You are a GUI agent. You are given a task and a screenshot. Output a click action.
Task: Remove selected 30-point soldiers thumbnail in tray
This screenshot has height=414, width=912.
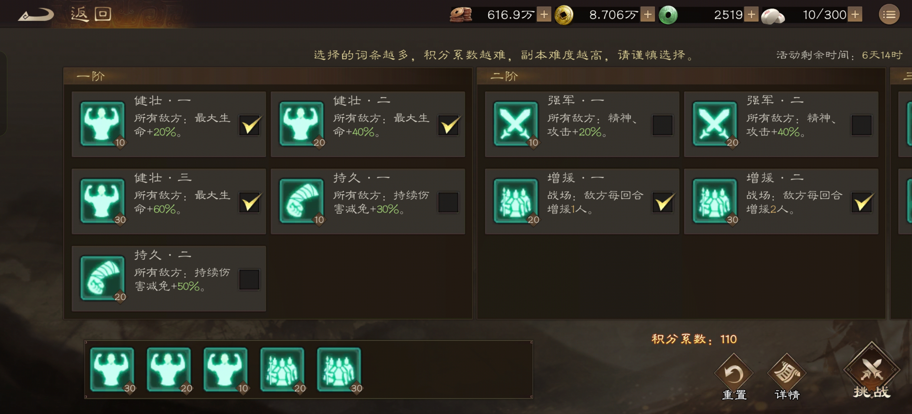coord(339,369)
